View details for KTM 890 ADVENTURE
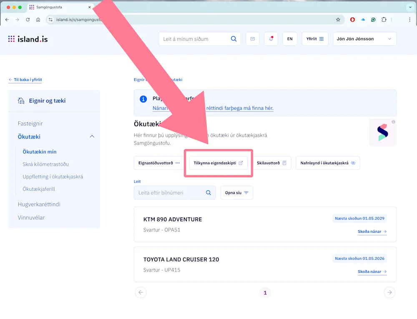 coord(372,232)
